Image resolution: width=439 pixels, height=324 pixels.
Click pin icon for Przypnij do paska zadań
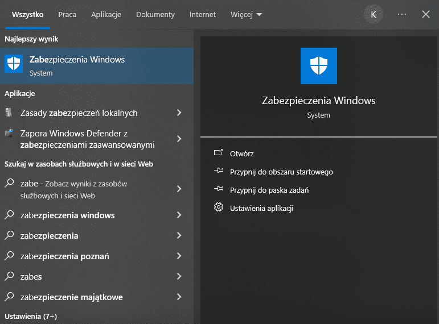[x=219, y=189]
